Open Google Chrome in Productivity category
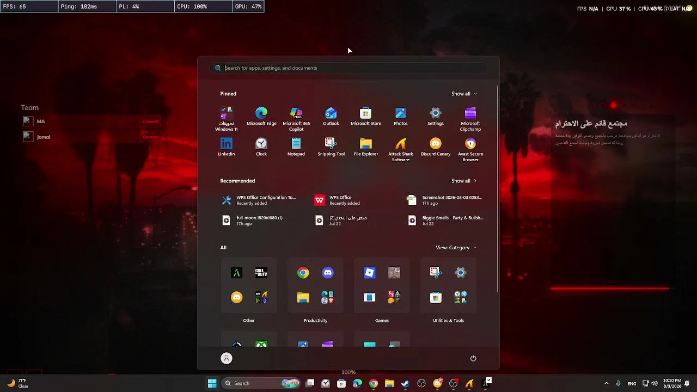This screenshot has height=392, width=697. [x=303, y=273]
